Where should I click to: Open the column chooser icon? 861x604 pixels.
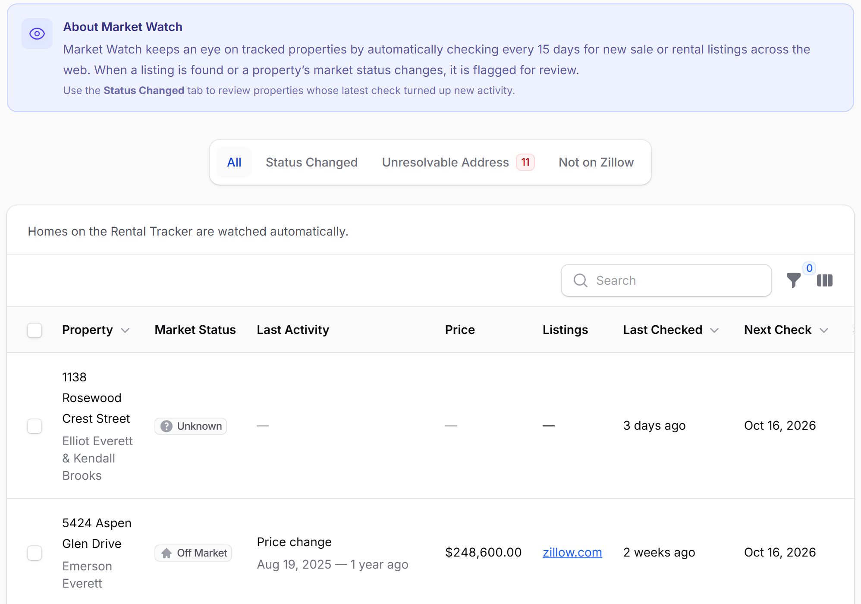(824, 280)
